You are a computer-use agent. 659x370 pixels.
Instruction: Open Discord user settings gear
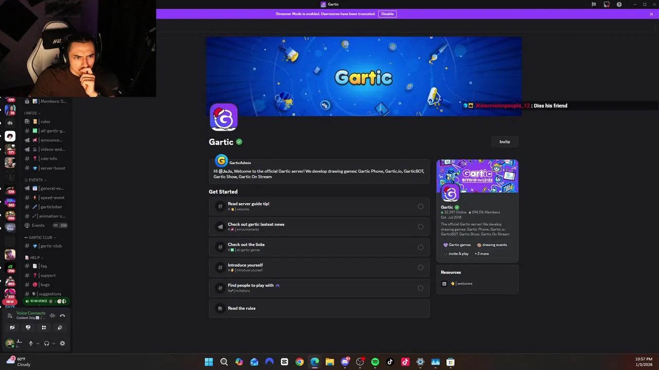tap(62, 343)
